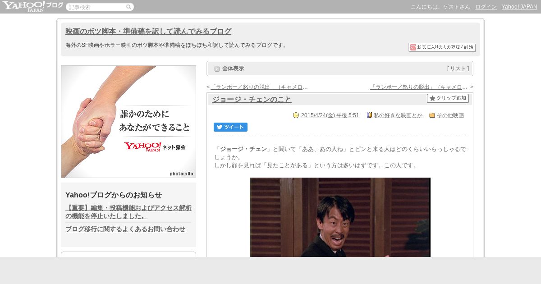The image size is (541, 284).
Task: Open the date link 2015/4/24(金) 午後 5:51
Action: coord(330,115)
